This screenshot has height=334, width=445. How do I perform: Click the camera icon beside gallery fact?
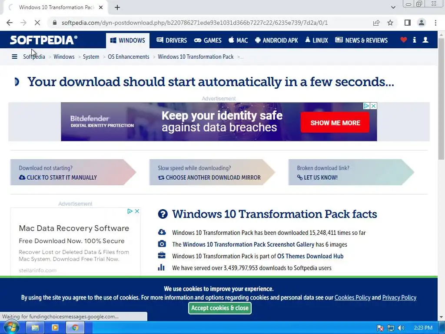pos(162,244)
